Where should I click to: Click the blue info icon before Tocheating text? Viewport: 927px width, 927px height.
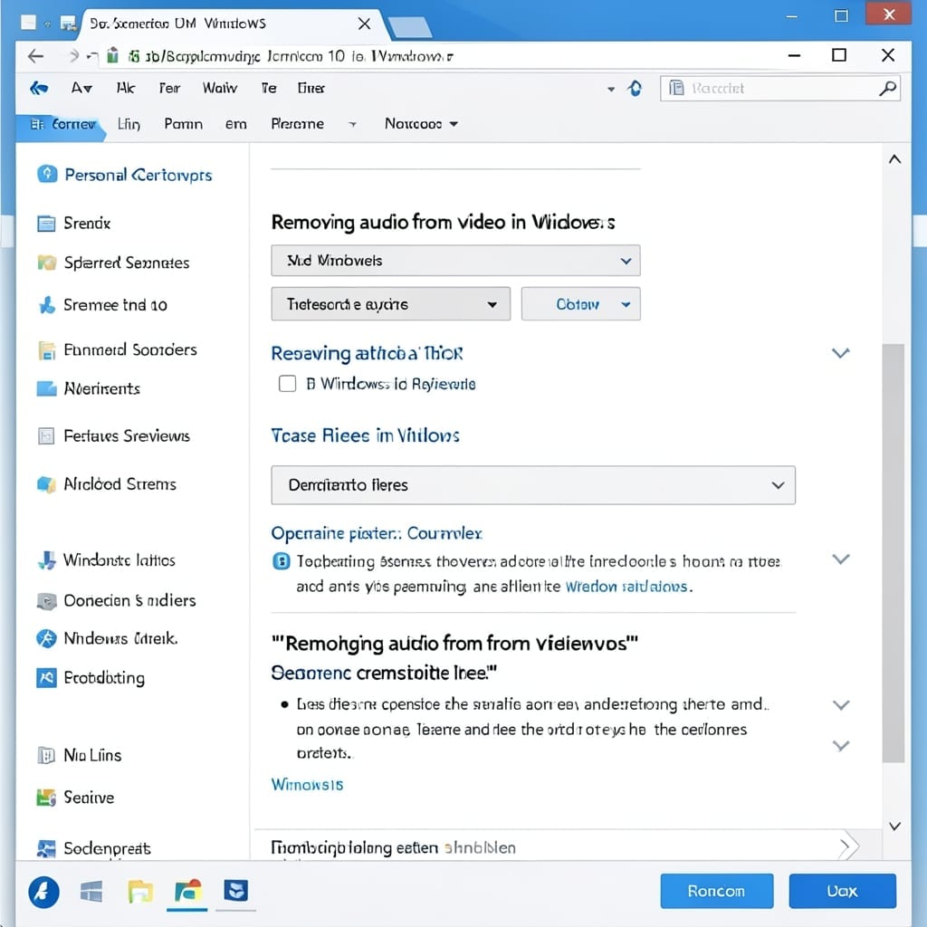click(282, 560)
